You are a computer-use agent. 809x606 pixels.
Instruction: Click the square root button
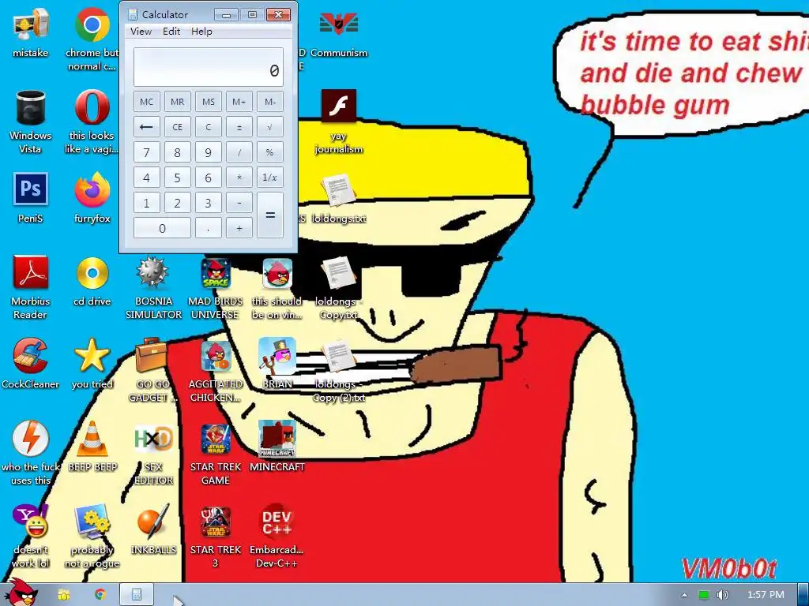pos(270,127)
